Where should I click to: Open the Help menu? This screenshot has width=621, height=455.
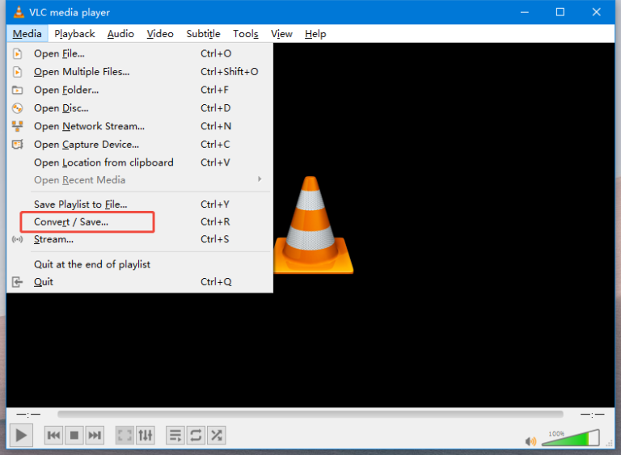tap(315, 34)
